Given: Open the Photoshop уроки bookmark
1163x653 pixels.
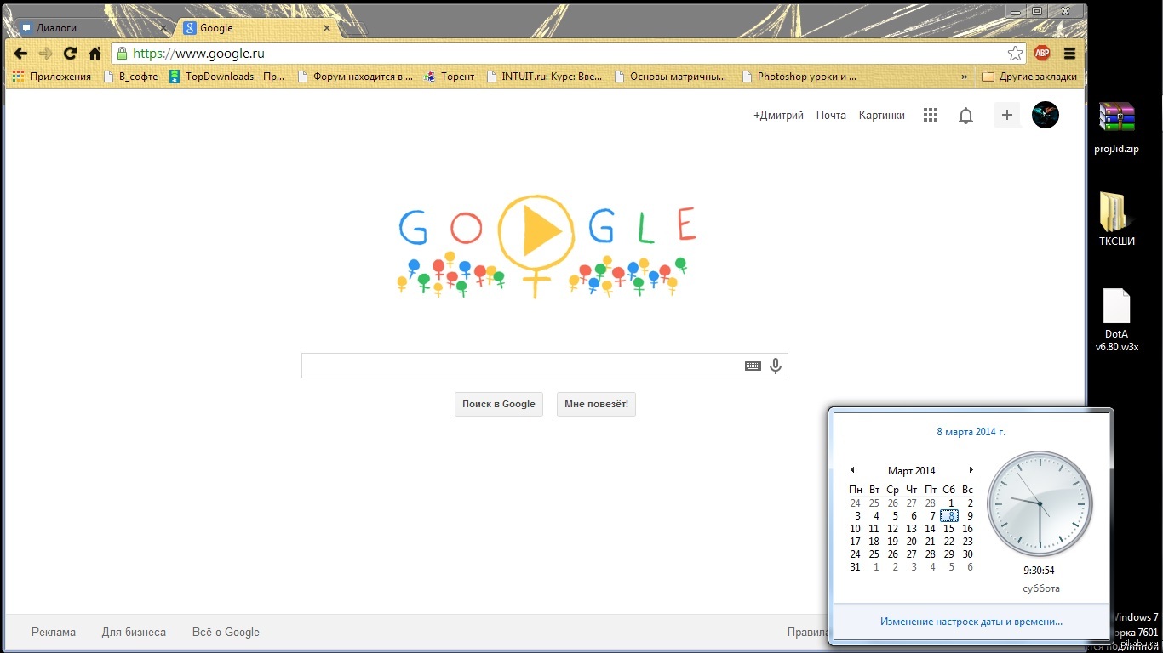Looking at the screenshot, I should [x=799, y=77].
